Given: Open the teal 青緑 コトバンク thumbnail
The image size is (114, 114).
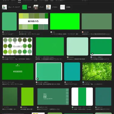Looking at the screenshot, I should point(72,72).
